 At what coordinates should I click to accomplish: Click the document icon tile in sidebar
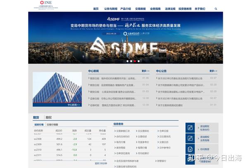click(x=190, y=149)
